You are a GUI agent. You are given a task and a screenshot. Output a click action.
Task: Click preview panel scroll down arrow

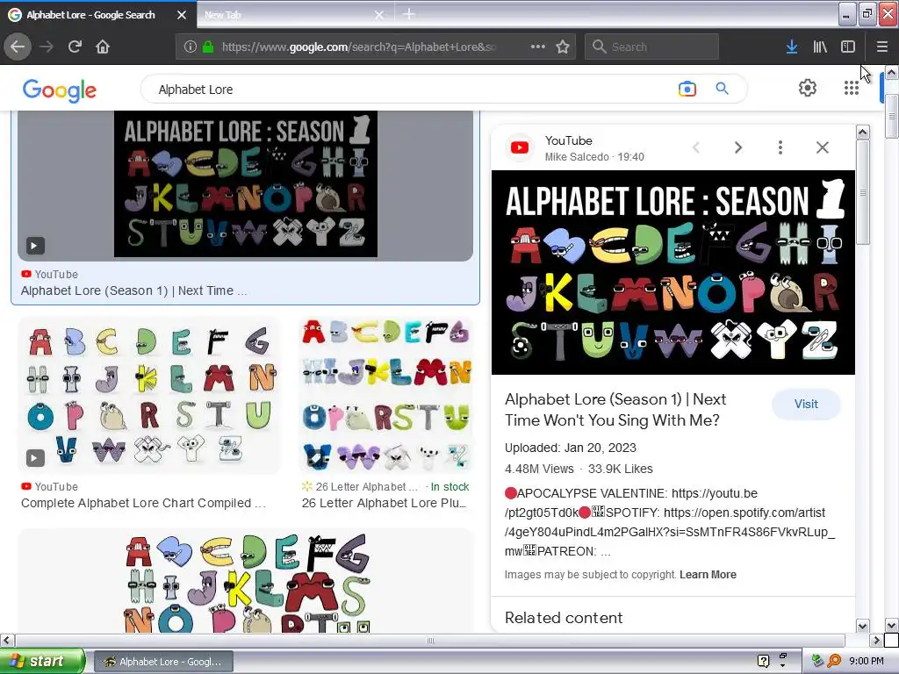point(862,625)
